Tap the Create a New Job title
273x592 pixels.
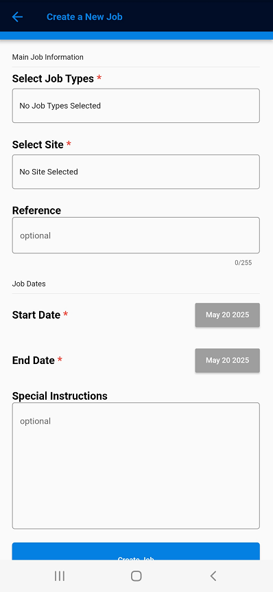pyautogui.click(x=84, y=16)
